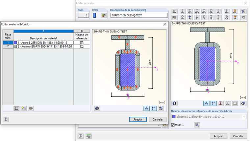Click the grayed numbering button in preview toolbar
Image resolution: width=250 pixels, height=141 pixels.
(x=235, y=104)
